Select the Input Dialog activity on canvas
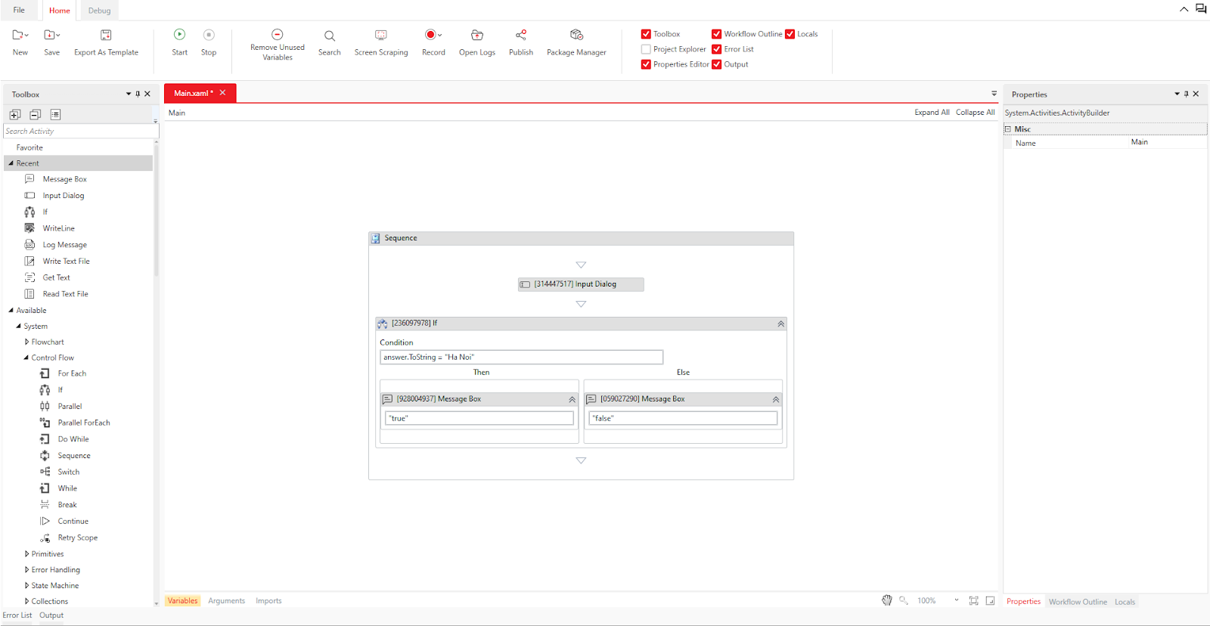 [x=581, y=284]
